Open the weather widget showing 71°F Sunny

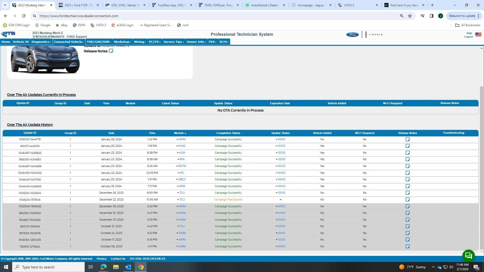[412, 267]
